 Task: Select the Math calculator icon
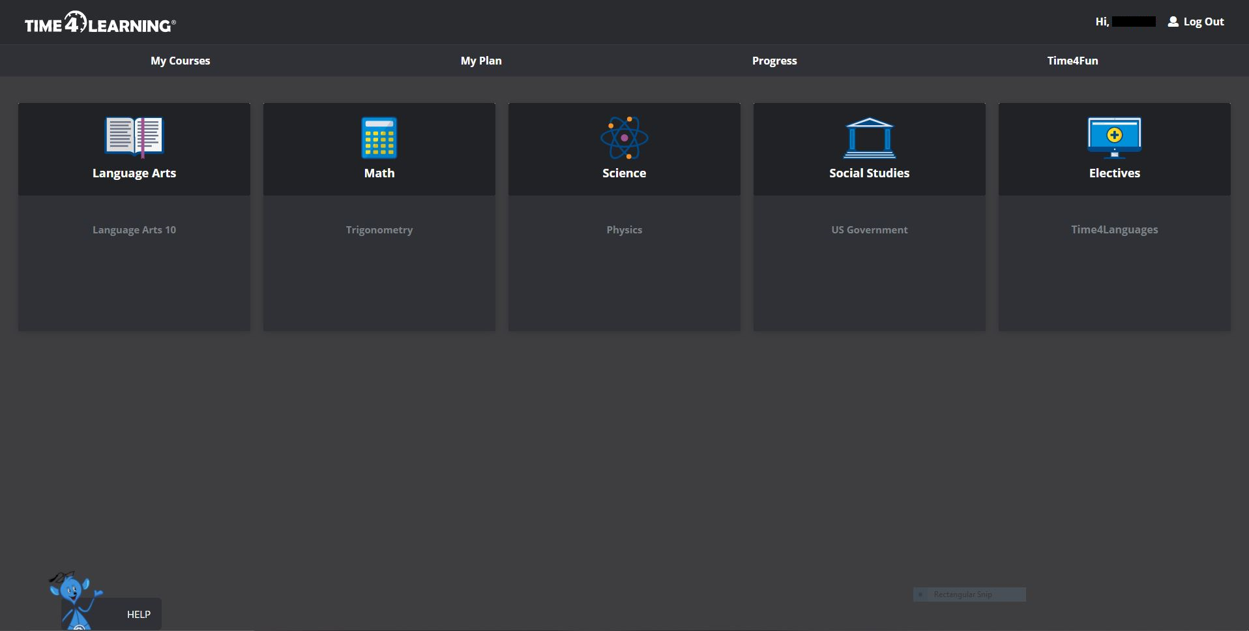379,138
